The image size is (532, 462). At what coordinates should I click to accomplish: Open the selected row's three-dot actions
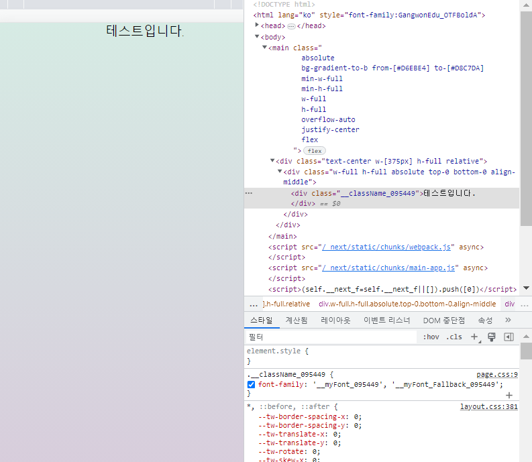[x=249, y=193]
